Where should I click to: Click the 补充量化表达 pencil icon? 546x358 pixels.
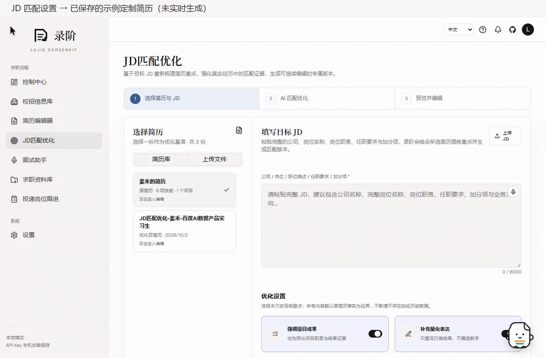coord(409,334)
